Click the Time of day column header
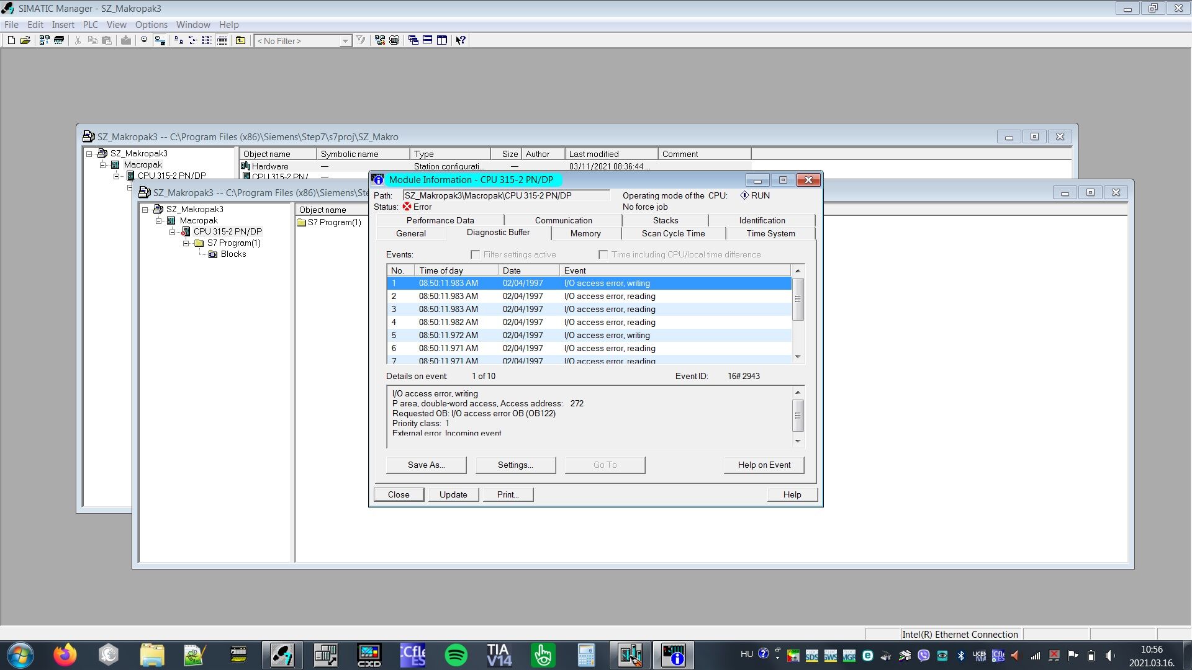This screenshot has width=1192, height=670. pyautogui.click(x=456, y=270)
